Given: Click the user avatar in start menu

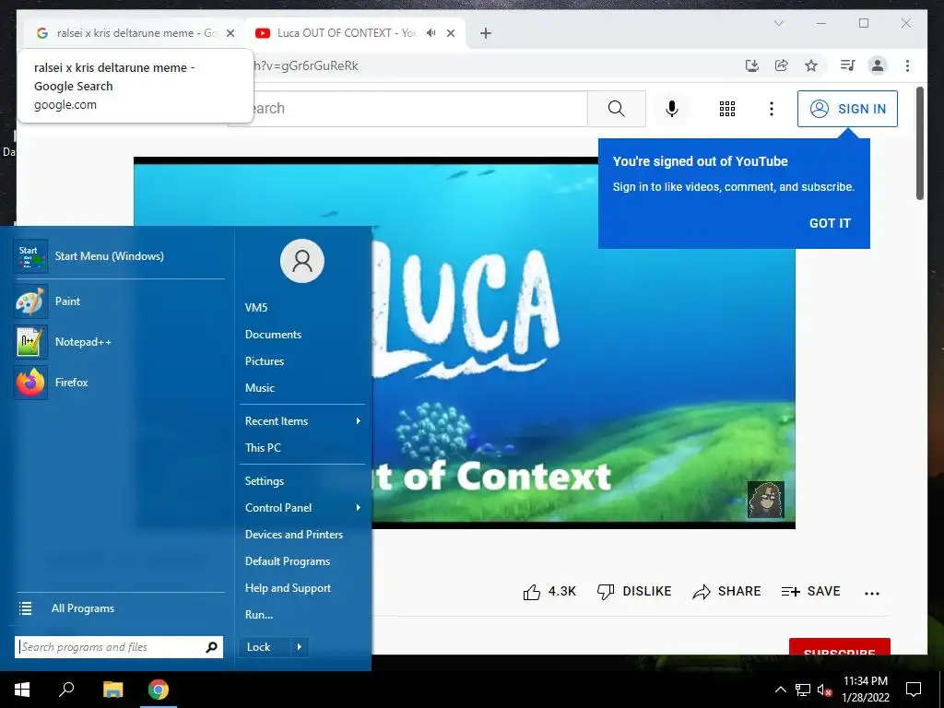Looking at the screenshot, I should coord(302,261).
